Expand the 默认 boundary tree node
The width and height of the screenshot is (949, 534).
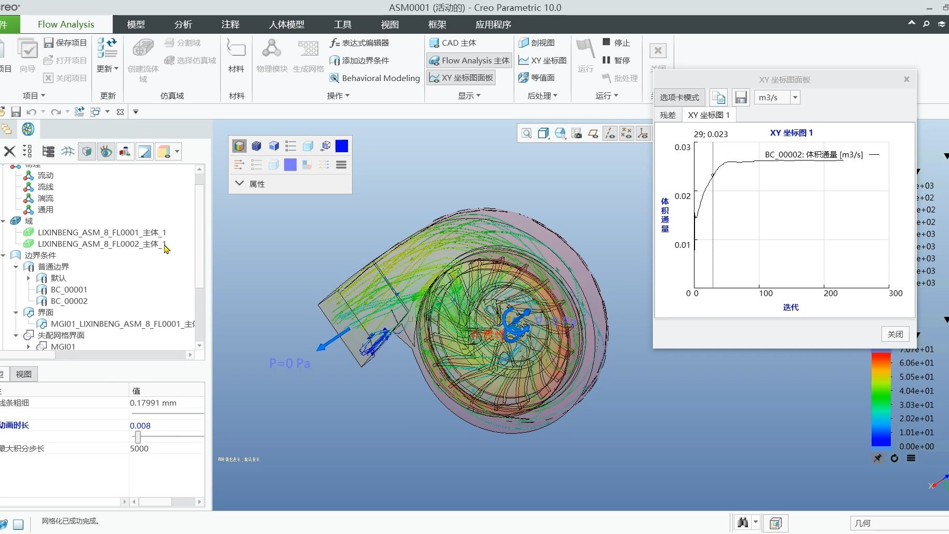click(29, 278)
